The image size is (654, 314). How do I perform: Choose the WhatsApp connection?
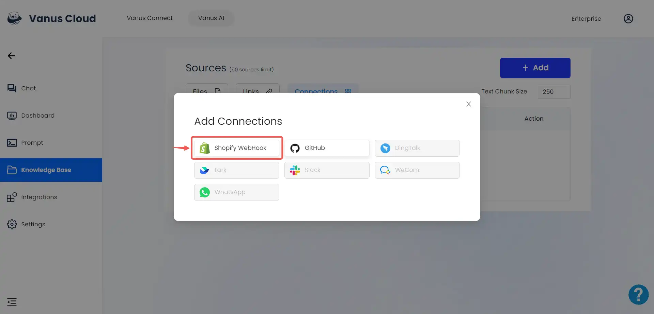[237, 192]
